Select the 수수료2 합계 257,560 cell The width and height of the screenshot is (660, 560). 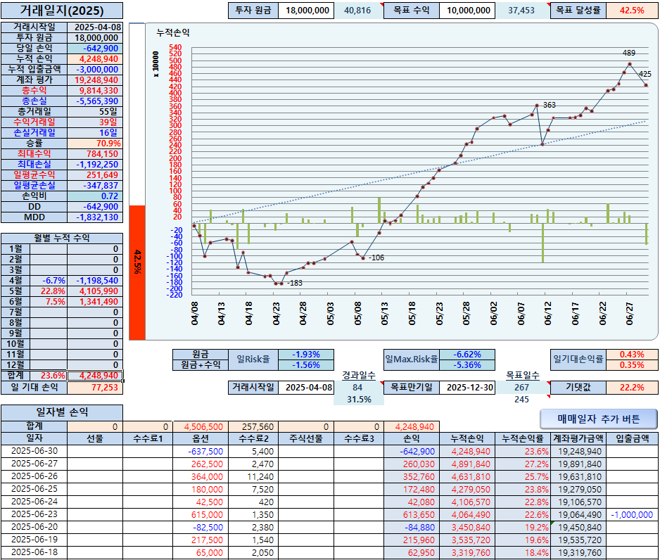pos(253,426)
